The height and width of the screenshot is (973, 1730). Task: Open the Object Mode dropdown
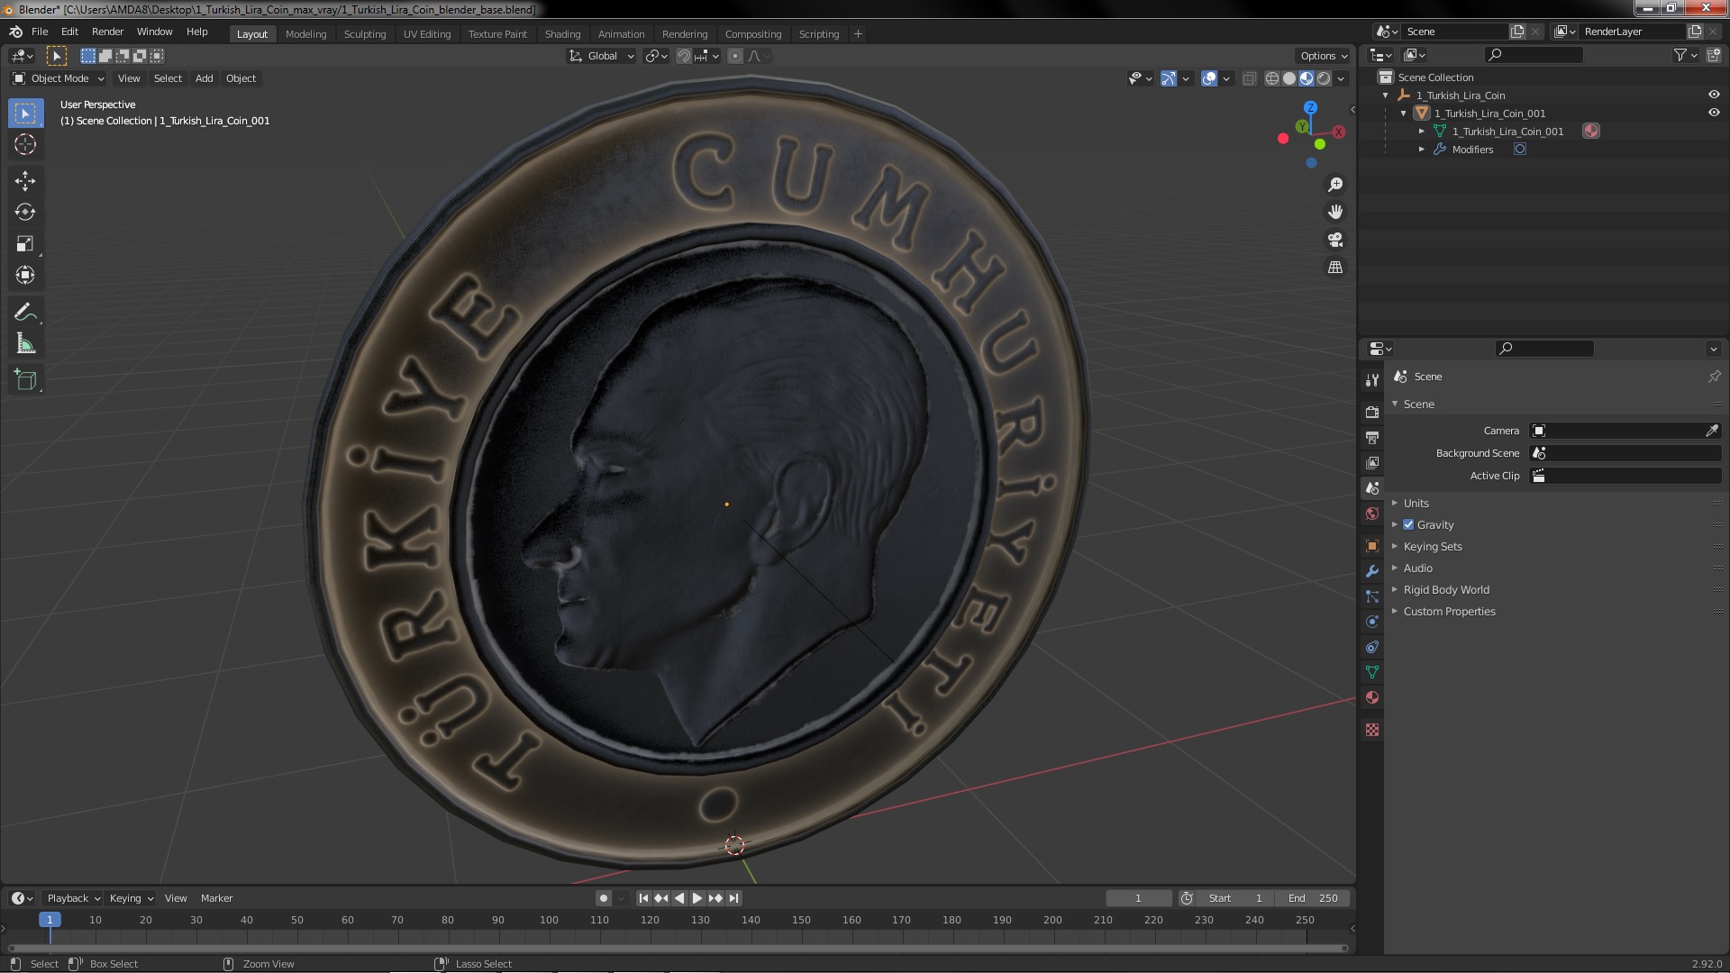(59, 78)
